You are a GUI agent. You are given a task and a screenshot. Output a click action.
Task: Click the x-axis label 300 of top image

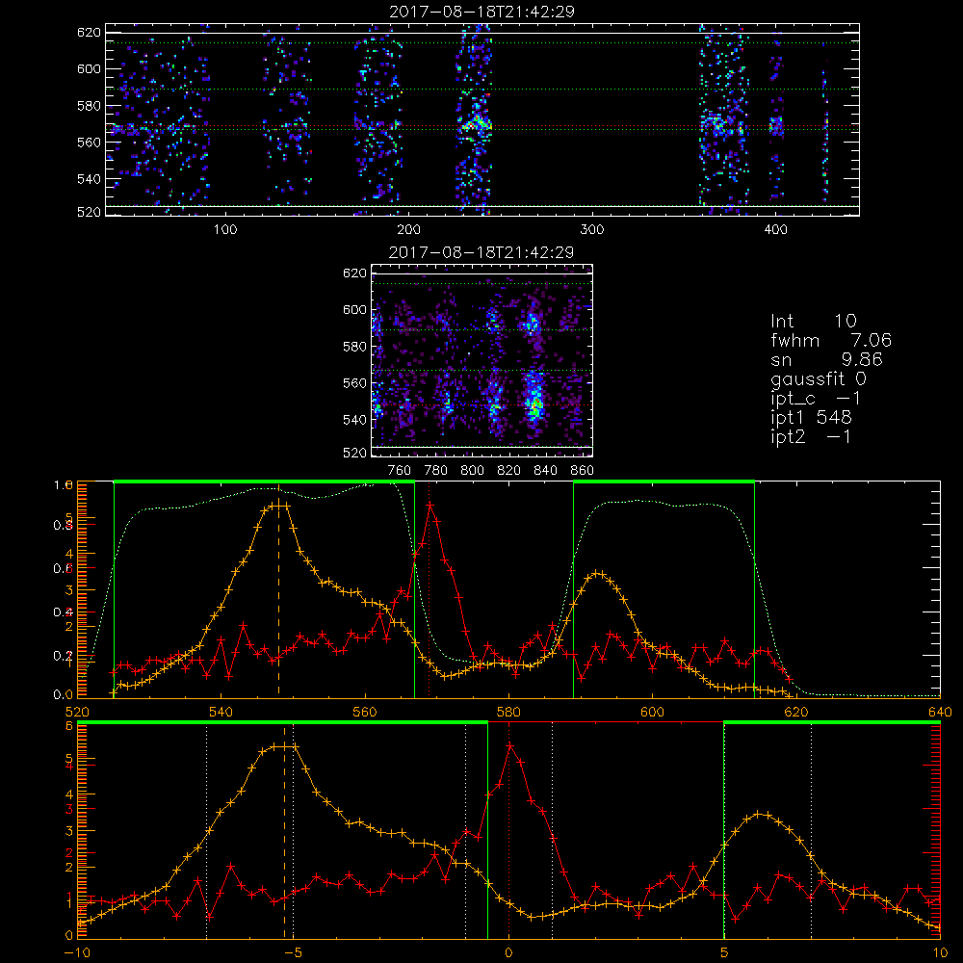[x=592, y=230]
